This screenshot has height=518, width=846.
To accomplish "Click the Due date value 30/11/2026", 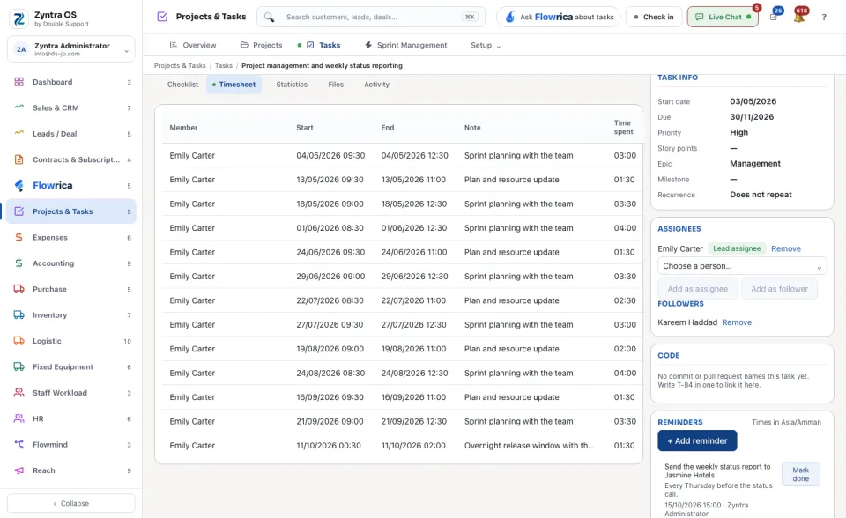I will 752,117.
